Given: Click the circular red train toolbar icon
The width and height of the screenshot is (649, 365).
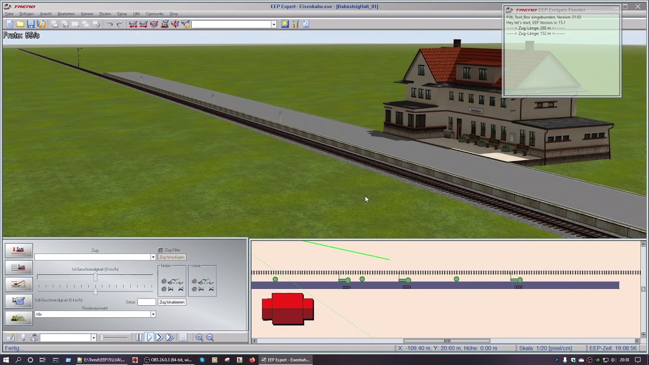Looking at the screenshot, I should tap(154, 24).
